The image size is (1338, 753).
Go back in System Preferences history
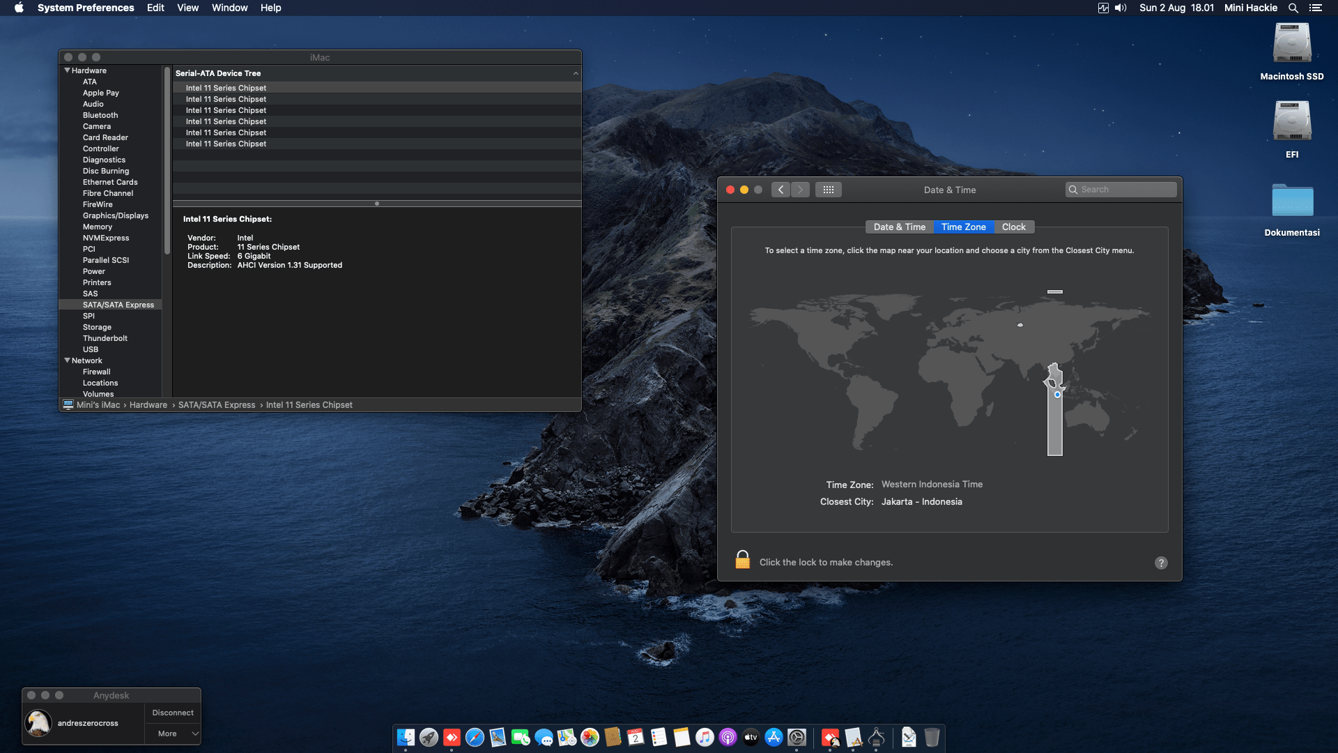(x=780, y=190)
